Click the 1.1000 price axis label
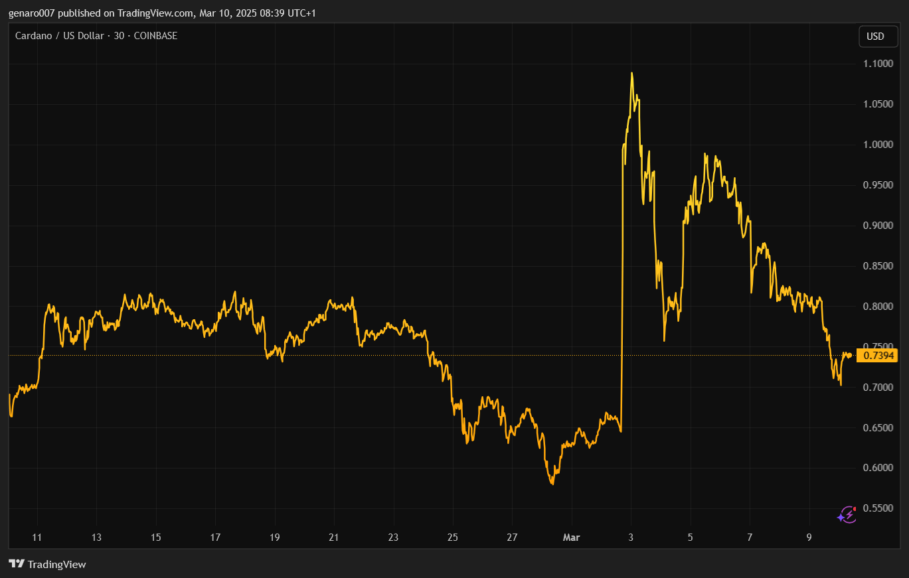 [878, 64]
